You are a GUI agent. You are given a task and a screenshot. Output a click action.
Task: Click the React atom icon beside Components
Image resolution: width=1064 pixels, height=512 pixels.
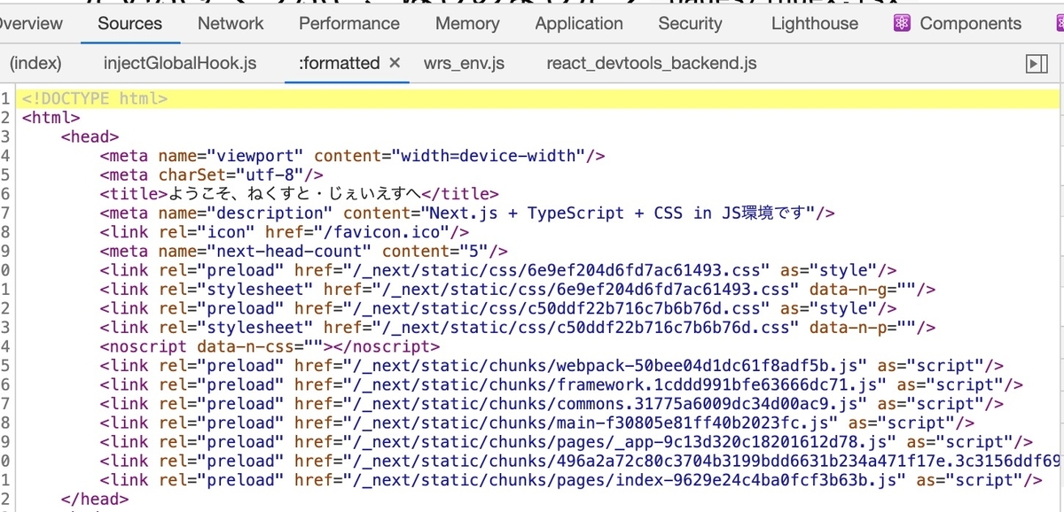pyautogui.click(x=903, y=24)
